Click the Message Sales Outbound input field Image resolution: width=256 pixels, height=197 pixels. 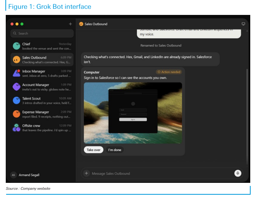click(162, 173)
